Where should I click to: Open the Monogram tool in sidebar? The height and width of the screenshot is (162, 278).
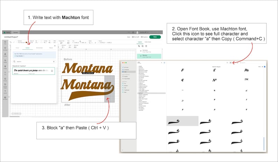(5, 98)
